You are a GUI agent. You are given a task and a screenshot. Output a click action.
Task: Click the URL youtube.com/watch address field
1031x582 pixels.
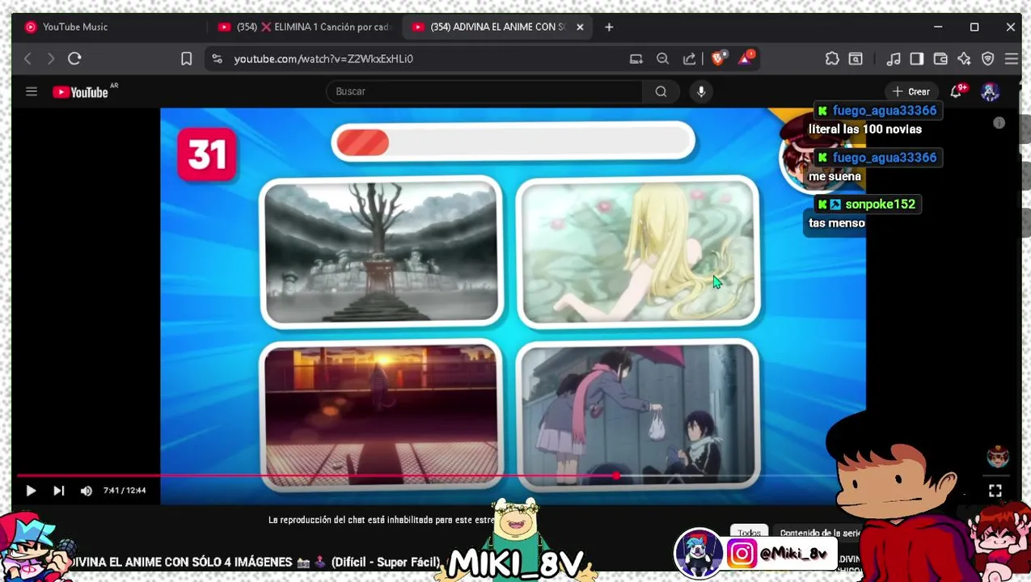tap(323, 59)
